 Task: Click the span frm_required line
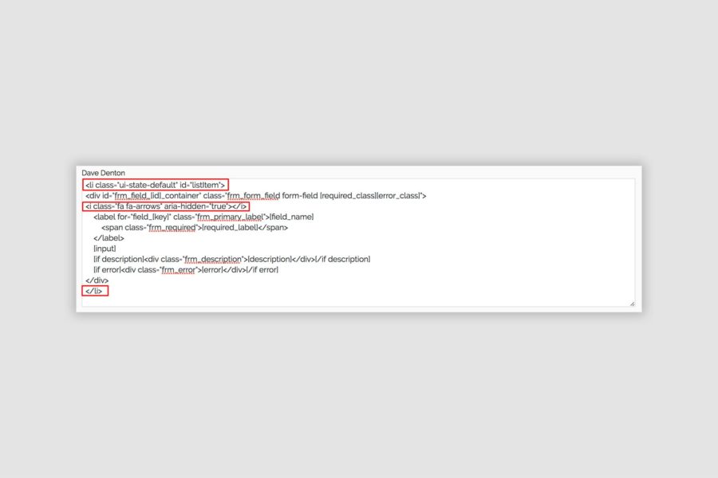(x=194, y=227)
